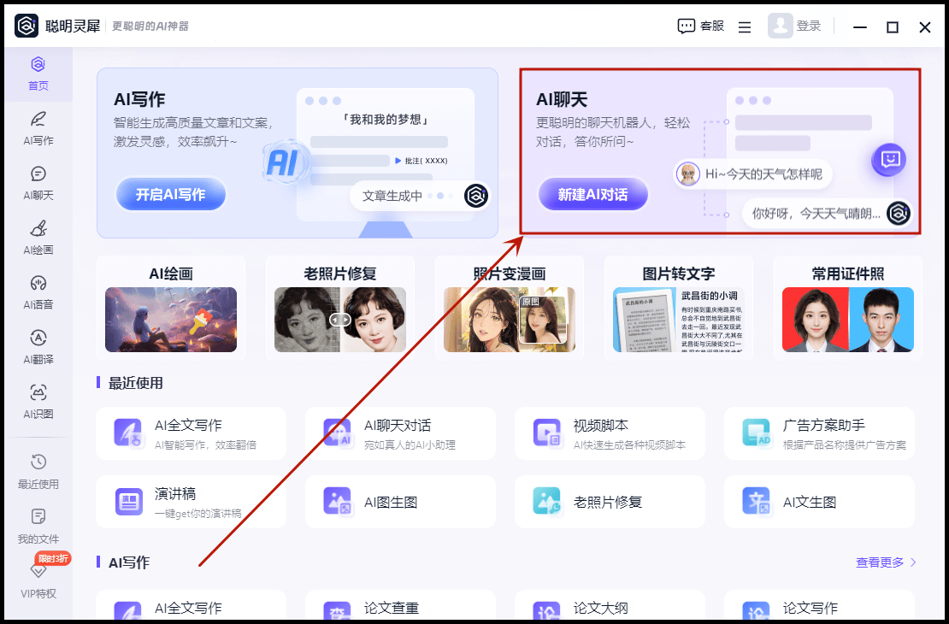Click the 新建AI对话 button
Screen dimensions: 949x624
pyautogui.click(x=592, y=195)
